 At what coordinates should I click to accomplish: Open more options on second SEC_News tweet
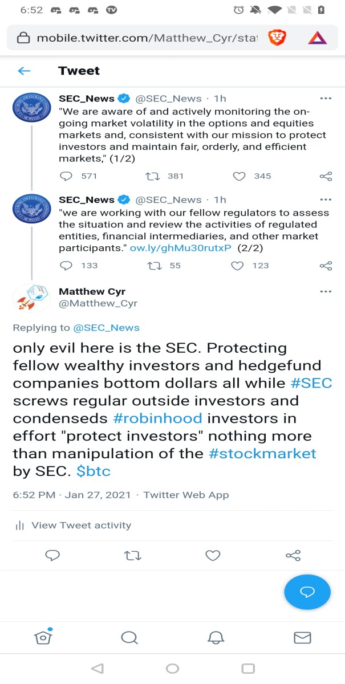(326, 199)
